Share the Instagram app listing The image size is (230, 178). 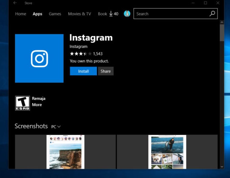coord(106,71)
